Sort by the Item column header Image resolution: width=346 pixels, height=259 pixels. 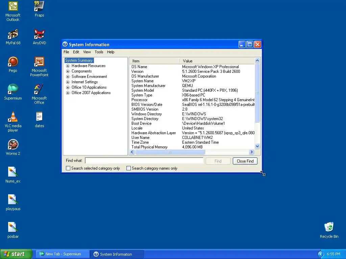154,61
